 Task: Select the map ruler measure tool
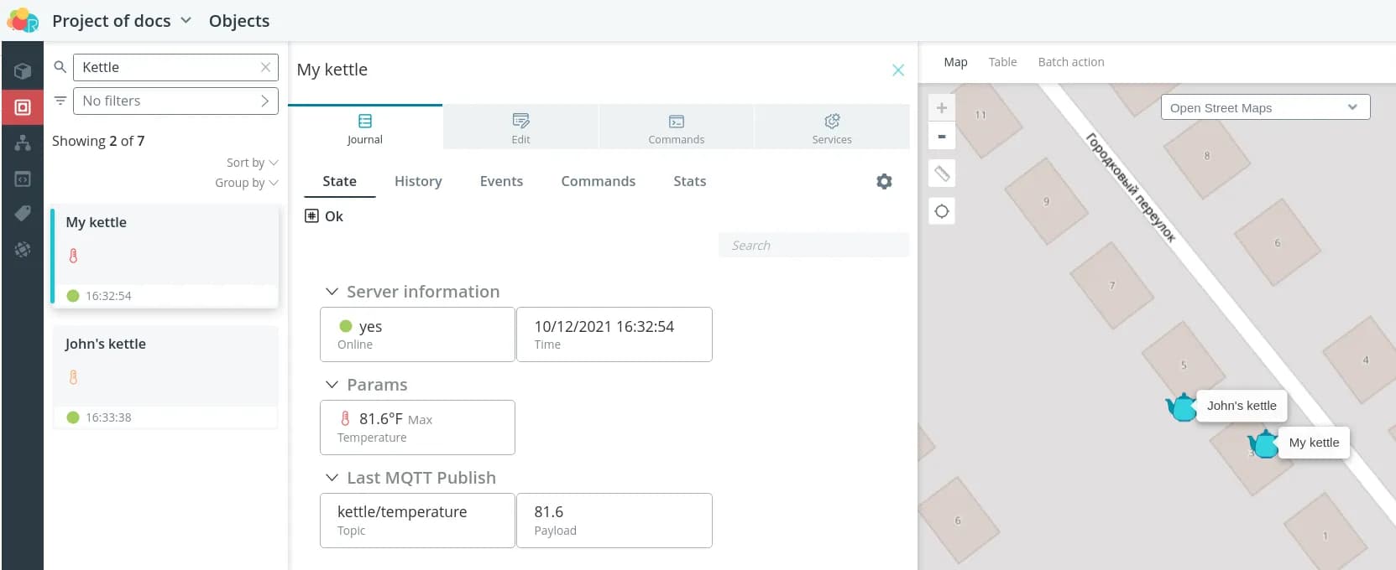942,174
